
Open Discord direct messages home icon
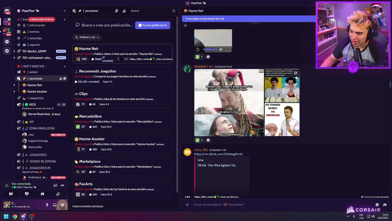click(x=7, y=11)
